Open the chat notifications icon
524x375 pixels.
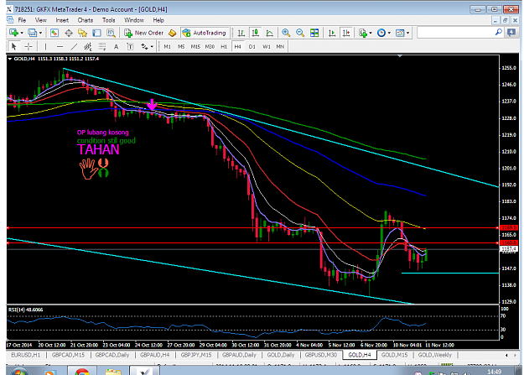511,33
